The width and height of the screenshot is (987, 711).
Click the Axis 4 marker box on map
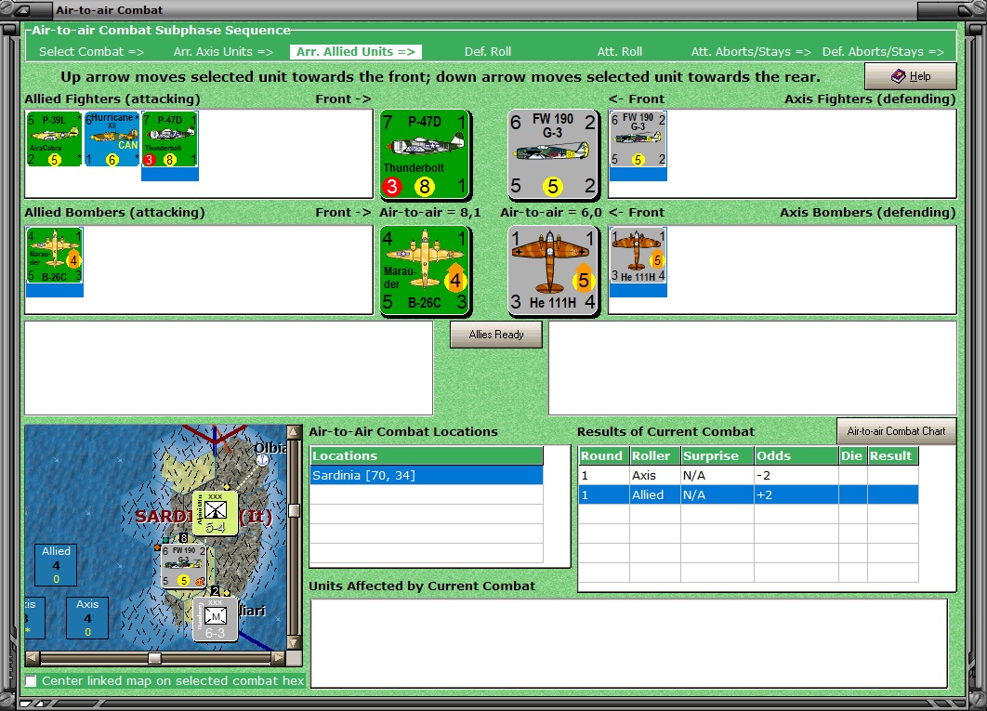click(x=87, y=618)
